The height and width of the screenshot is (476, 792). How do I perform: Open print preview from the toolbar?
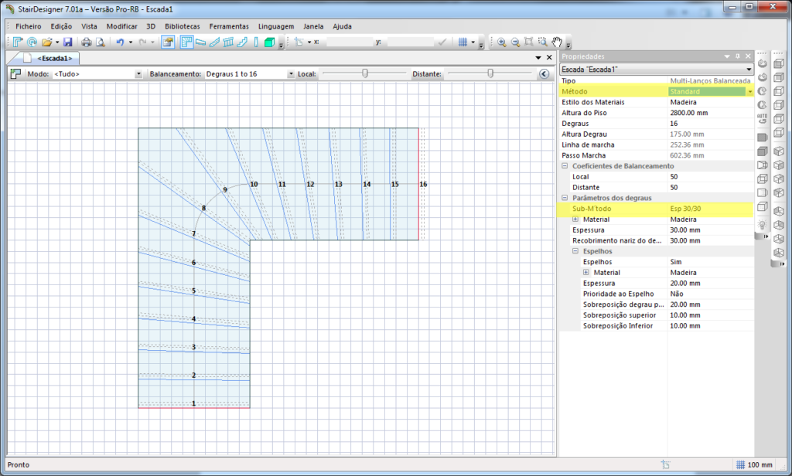pyautogui.click(x=99, y=42)
